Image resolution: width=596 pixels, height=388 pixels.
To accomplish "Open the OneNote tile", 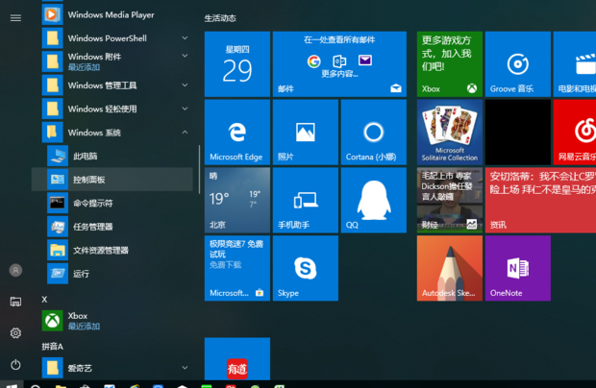I will (517, 268).
